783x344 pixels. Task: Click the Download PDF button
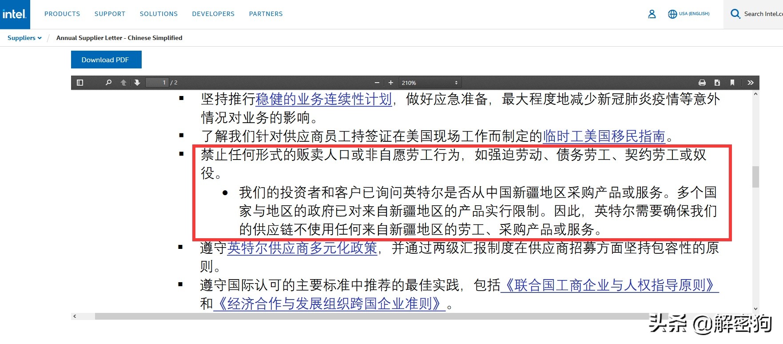pyautogui.click(x=106, y=60)
